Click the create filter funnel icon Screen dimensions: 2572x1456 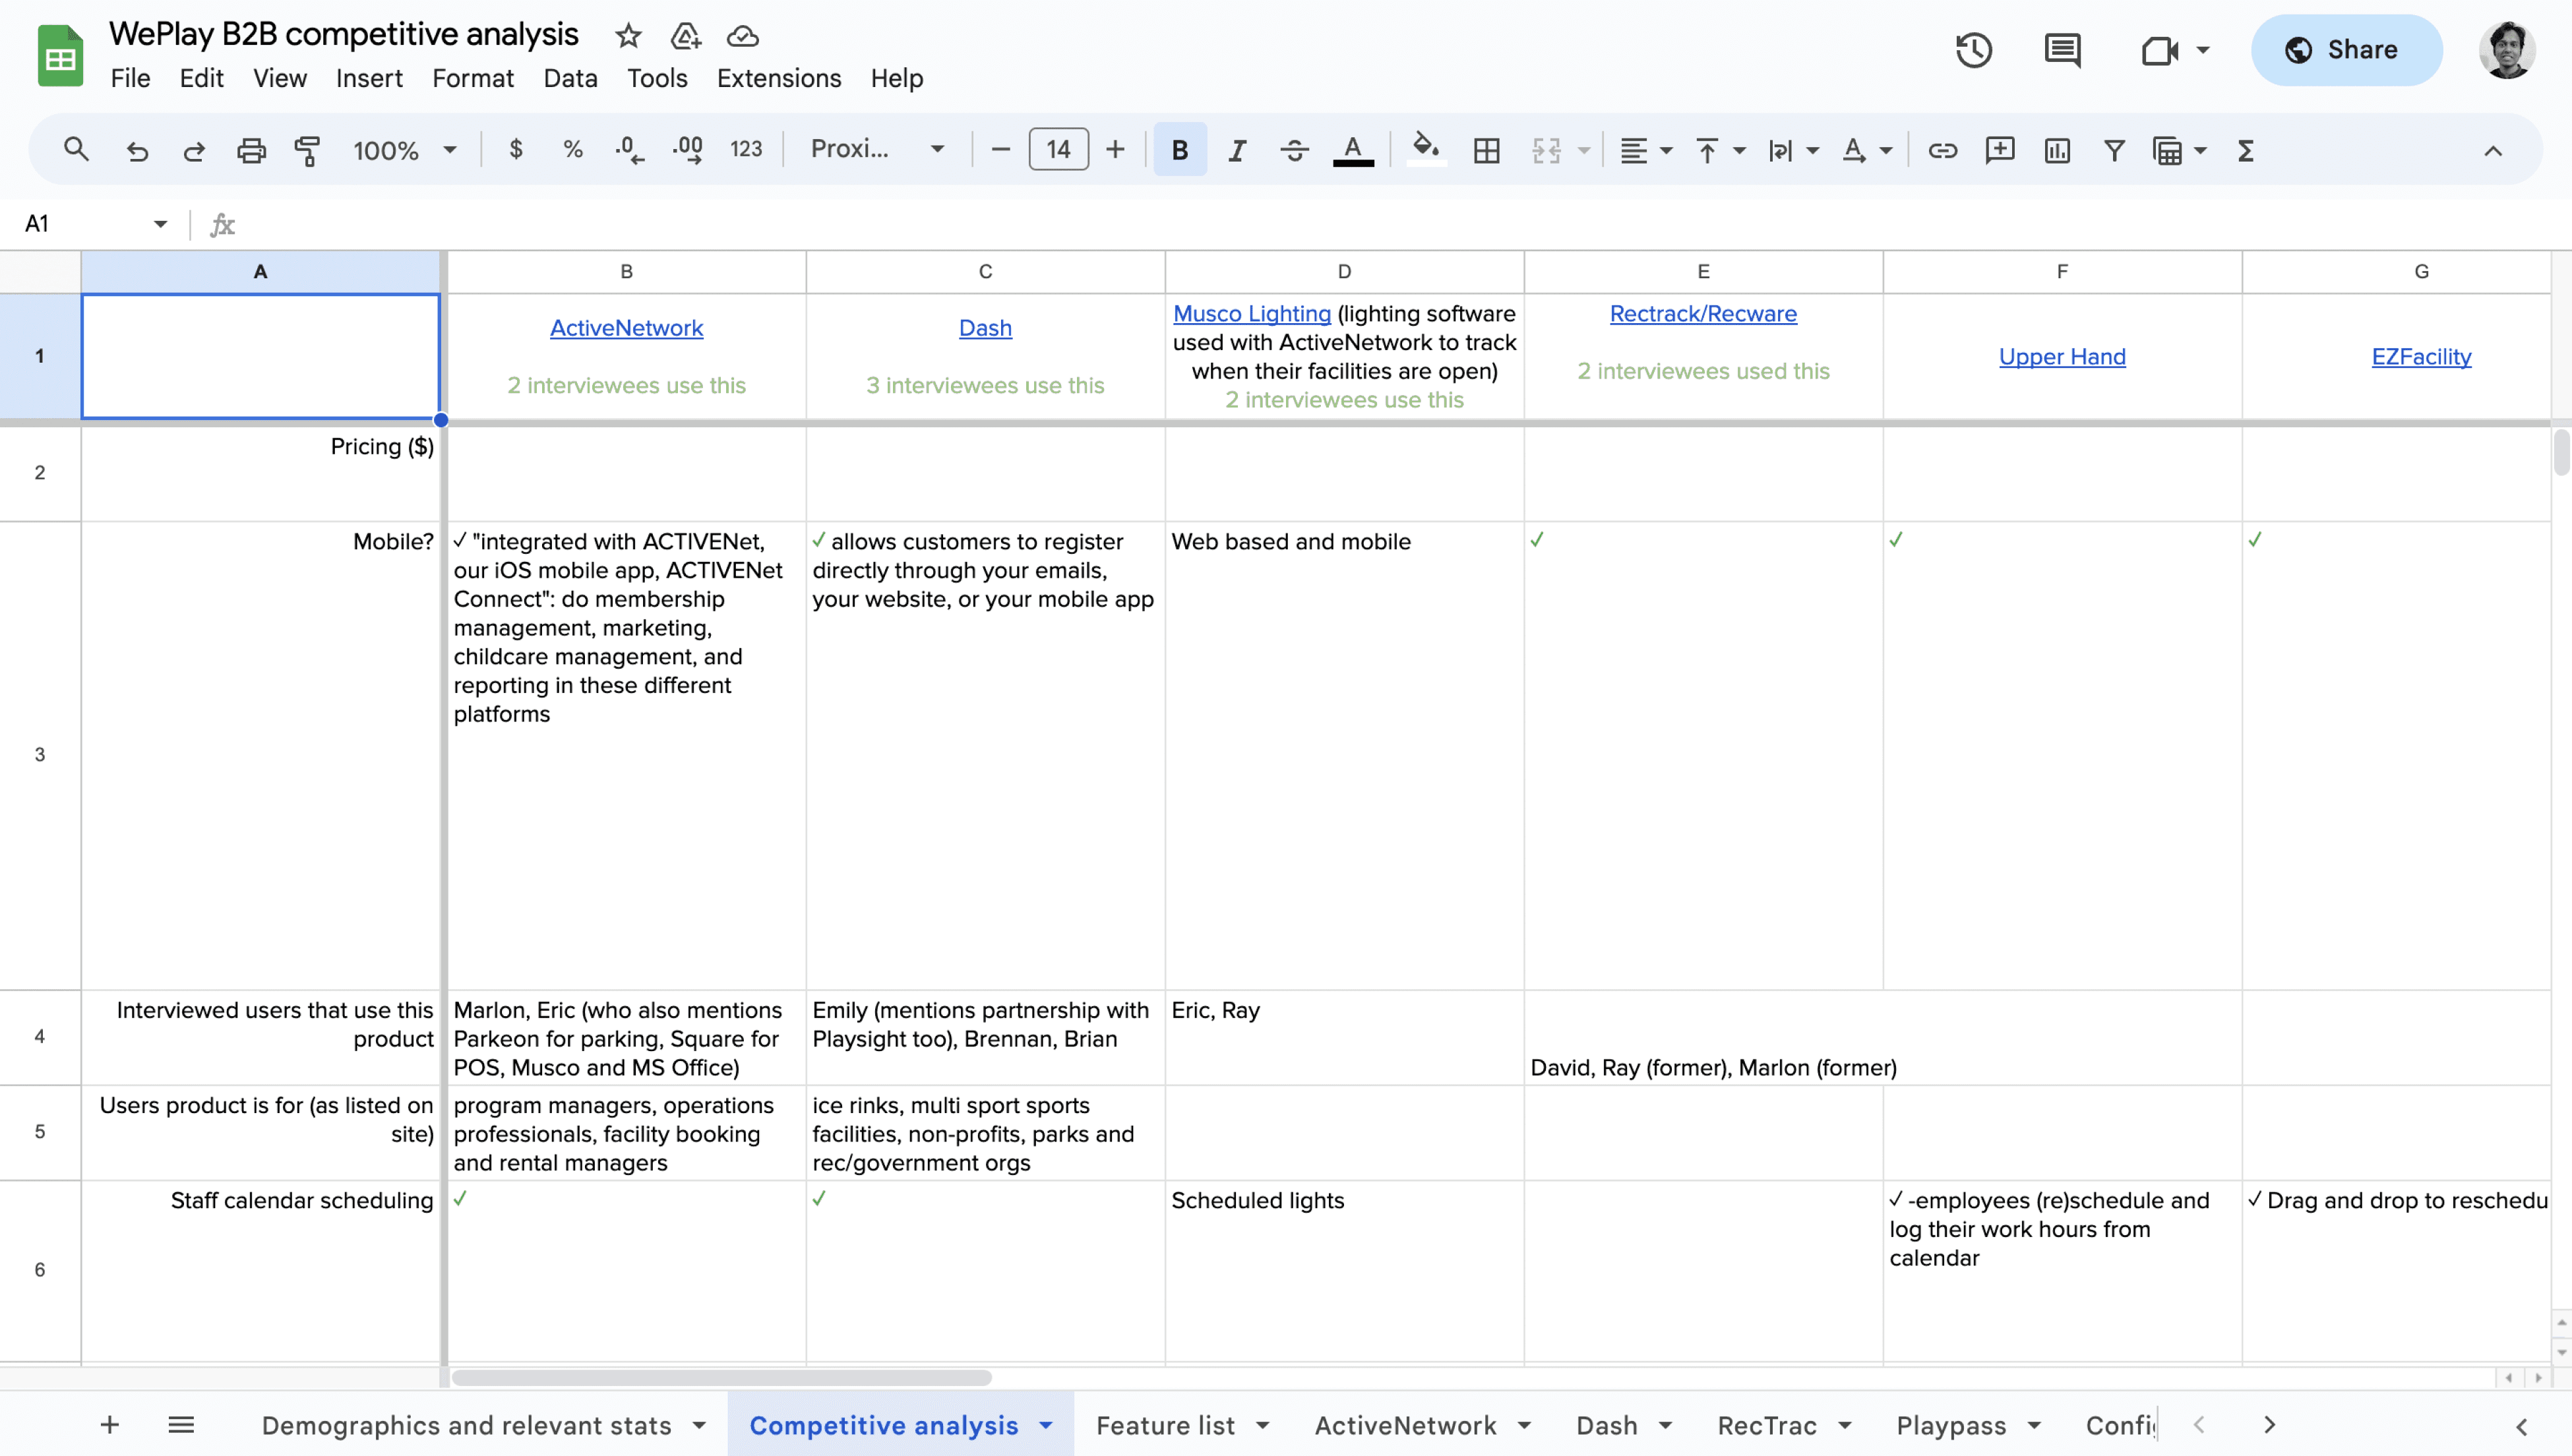click(2114, 150)
